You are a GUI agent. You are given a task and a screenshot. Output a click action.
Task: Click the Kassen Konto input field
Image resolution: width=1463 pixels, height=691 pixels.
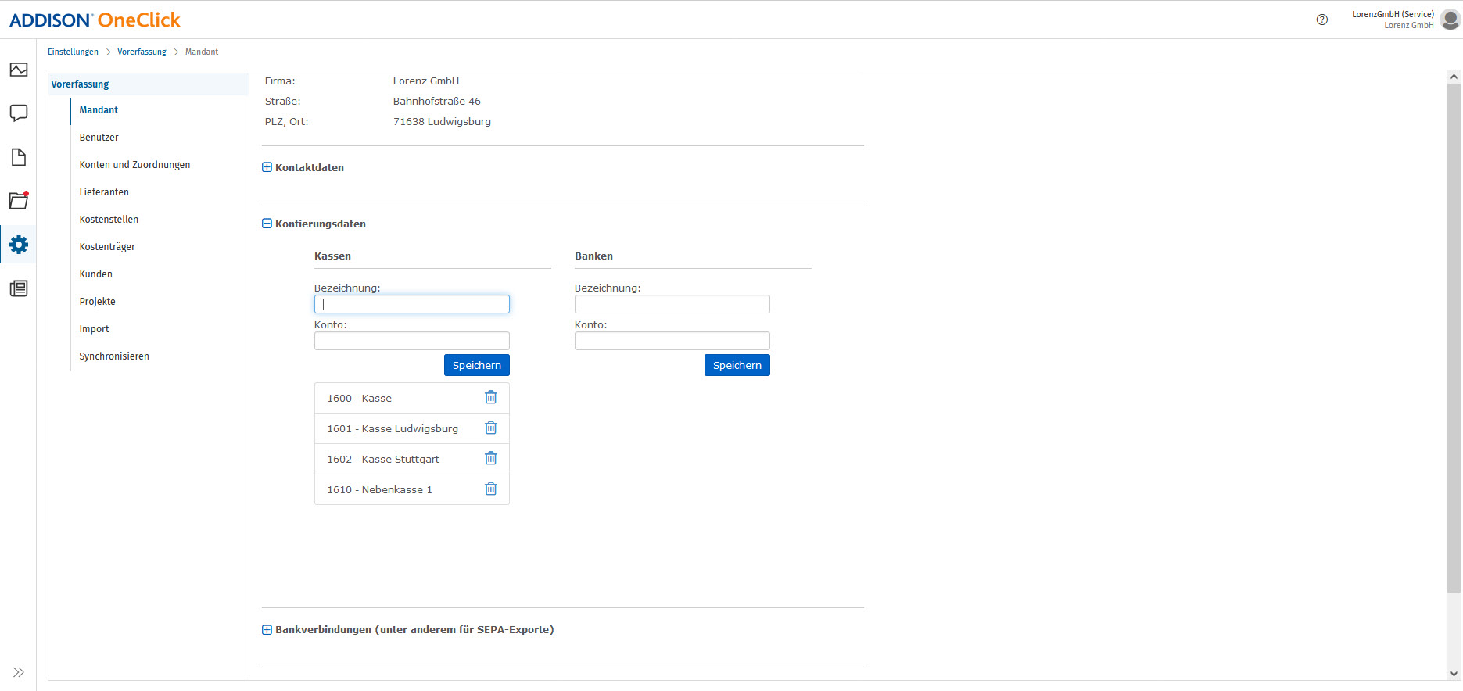[412, 341]
